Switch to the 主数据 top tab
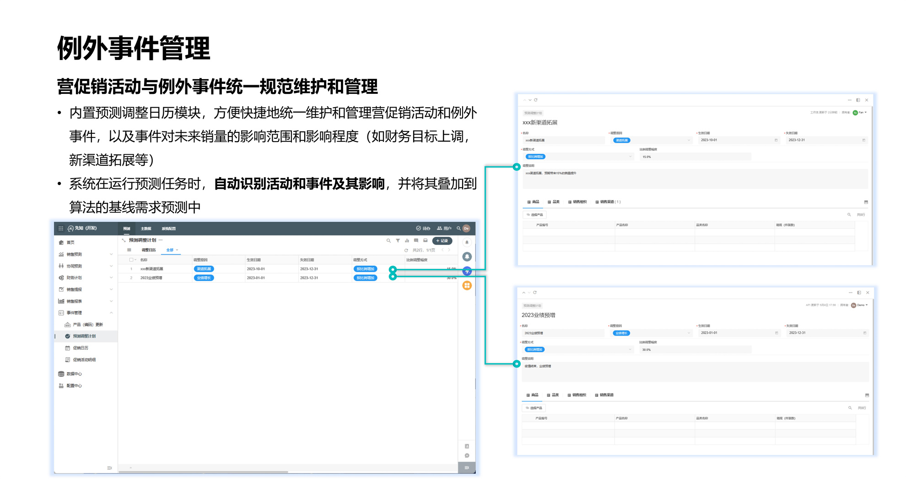Screen dimensions: 906x479 point(146,229)
